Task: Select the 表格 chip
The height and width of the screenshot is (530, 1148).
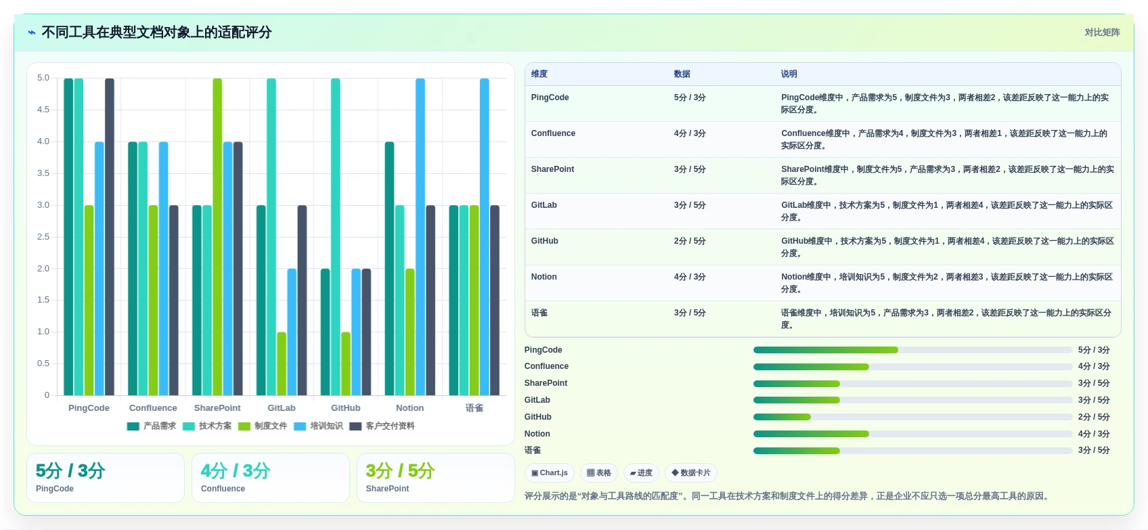Action: (599, 473)
